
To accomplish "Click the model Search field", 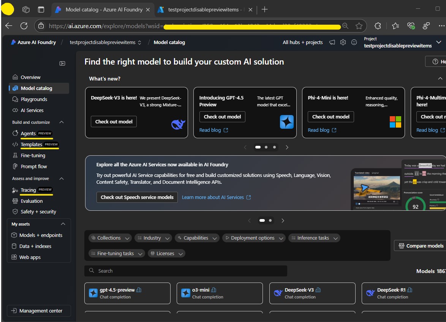I will pos(185,271).
